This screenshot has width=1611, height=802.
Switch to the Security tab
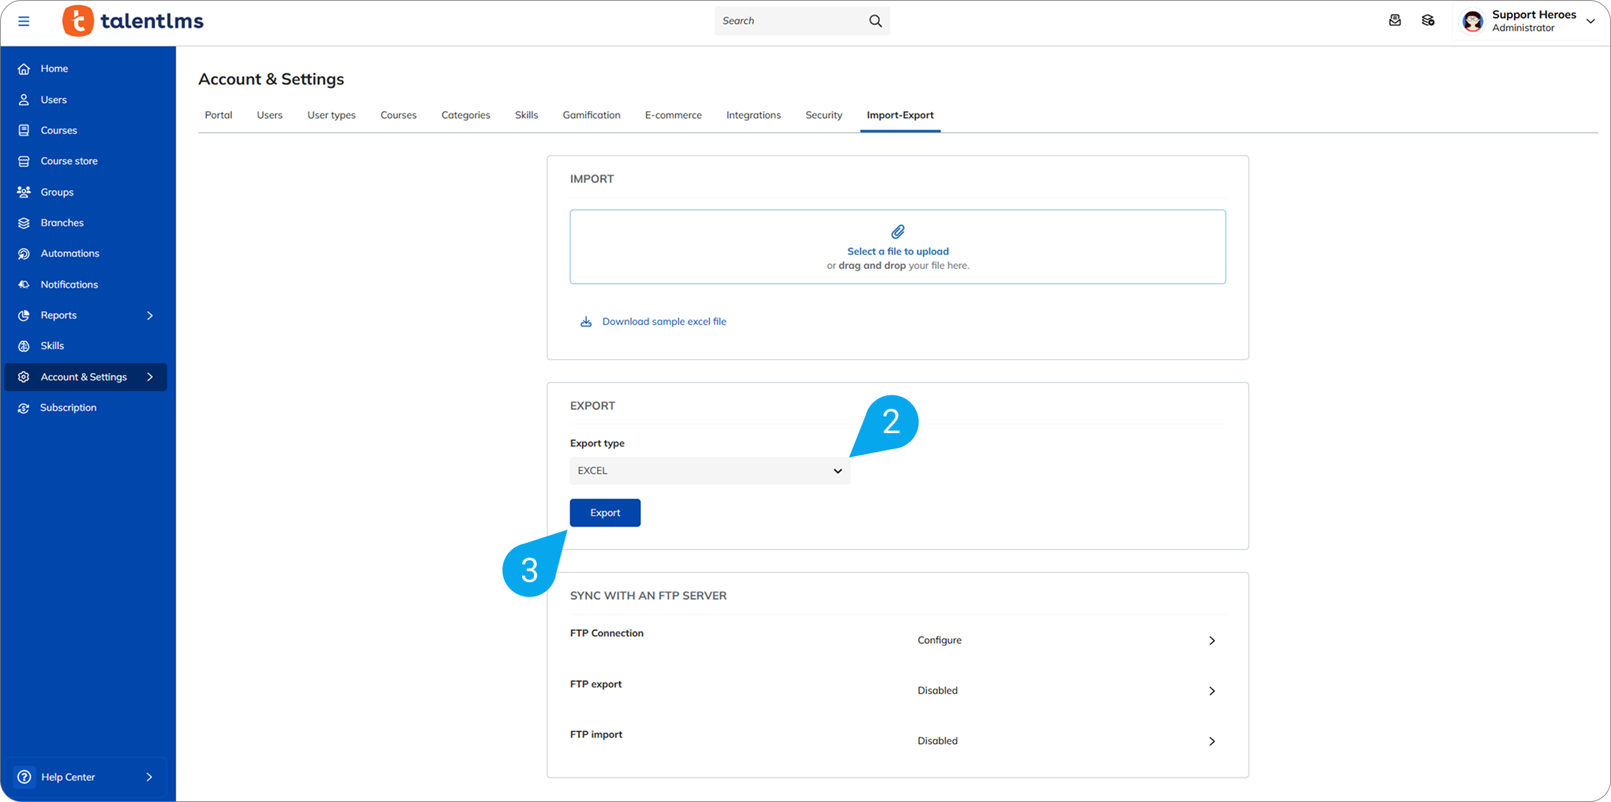click(823, 115)
